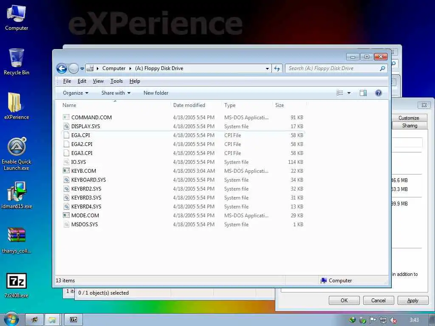435x326 pixels.
Task: Click the EGA.CPI file icon
Action: click(66, 135)
